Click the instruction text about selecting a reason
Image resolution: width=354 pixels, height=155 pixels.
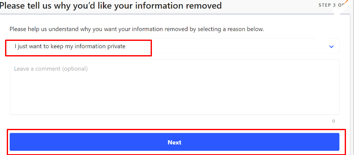(x=137, y=29)
